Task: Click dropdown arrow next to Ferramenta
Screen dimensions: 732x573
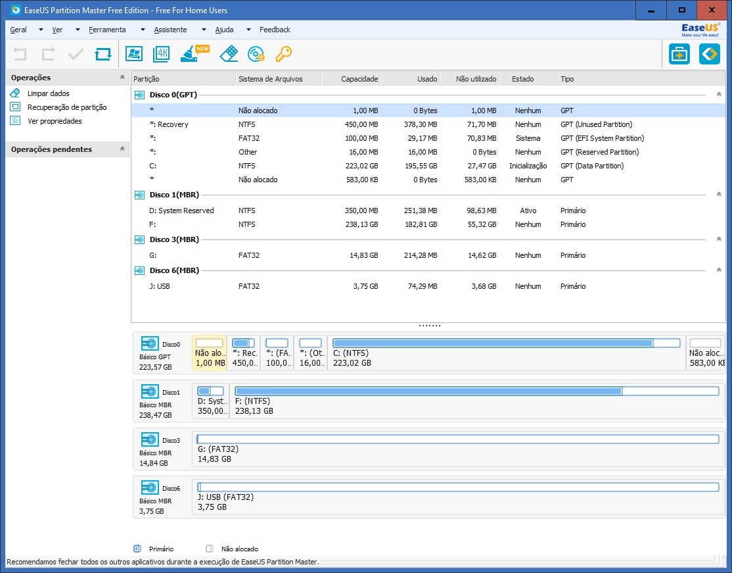Action: point(143,30)
